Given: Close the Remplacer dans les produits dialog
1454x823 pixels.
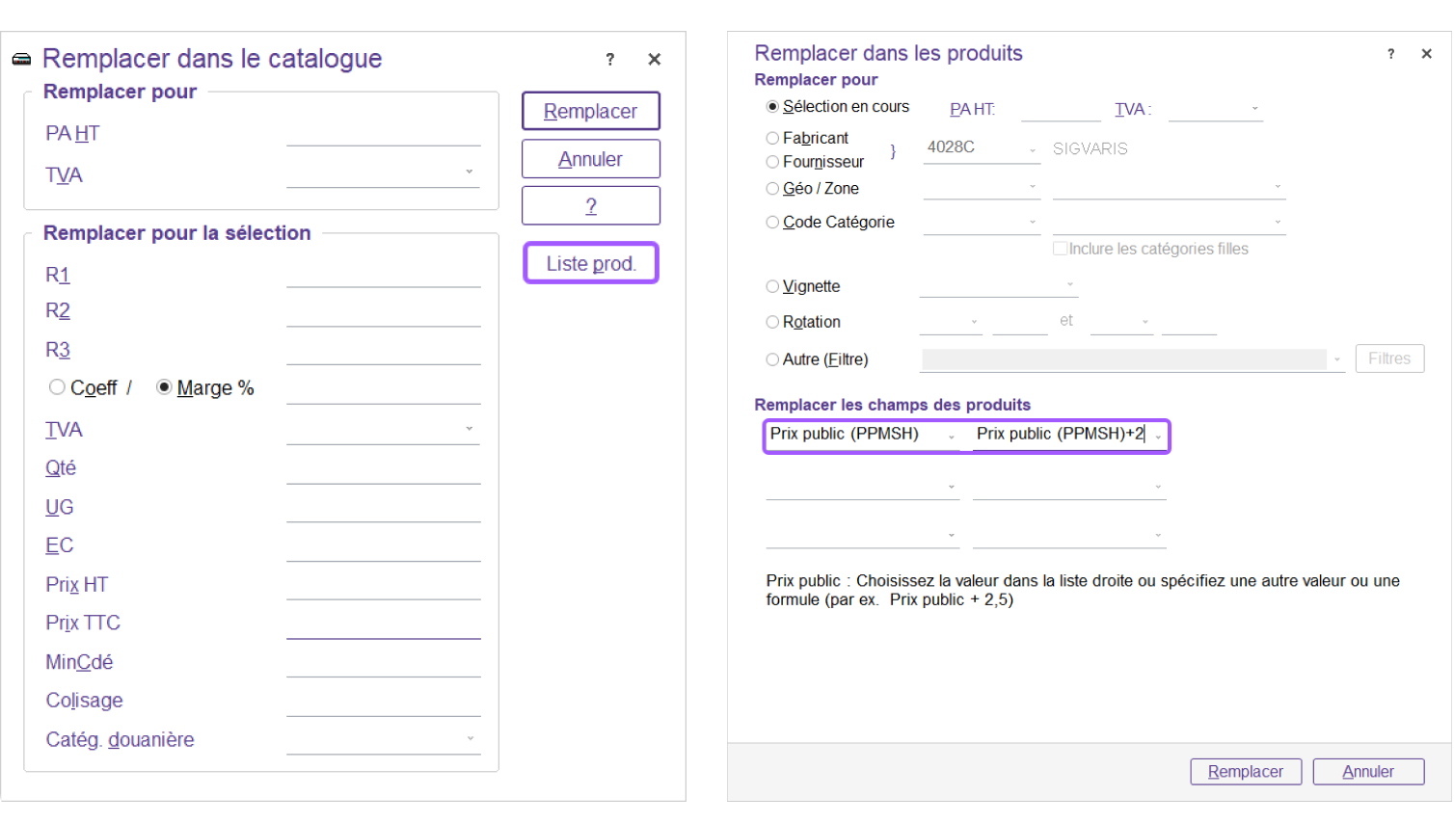Looking at the screenshot, I should coord(1426,54).
